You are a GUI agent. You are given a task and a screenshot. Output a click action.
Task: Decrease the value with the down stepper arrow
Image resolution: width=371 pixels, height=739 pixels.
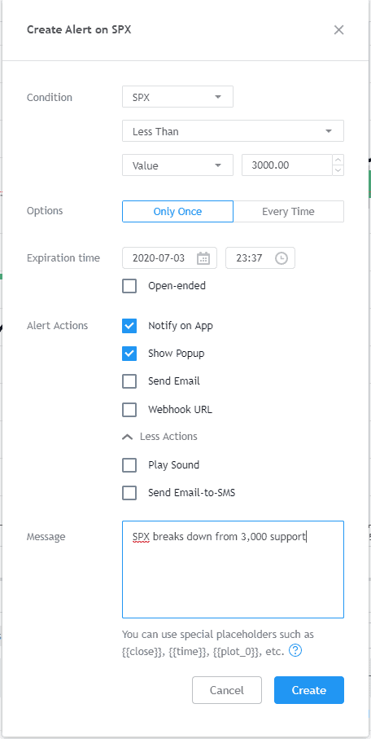338,170
